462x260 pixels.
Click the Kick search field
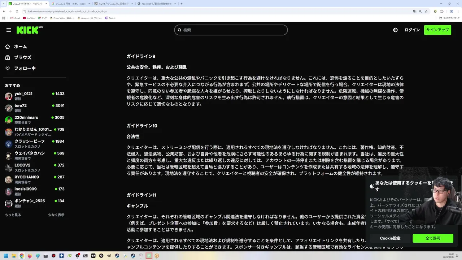[231, 30]
